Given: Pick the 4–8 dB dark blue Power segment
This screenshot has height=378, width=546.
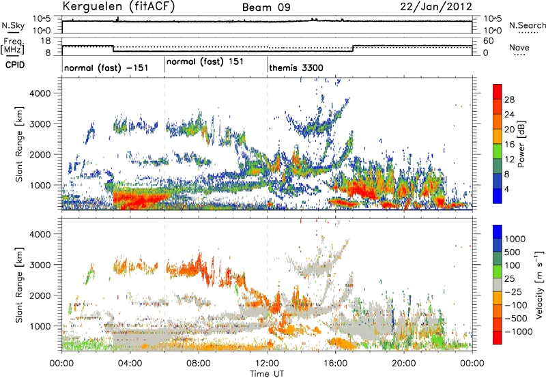Looking at the screenshot, I should click(498, 181).
